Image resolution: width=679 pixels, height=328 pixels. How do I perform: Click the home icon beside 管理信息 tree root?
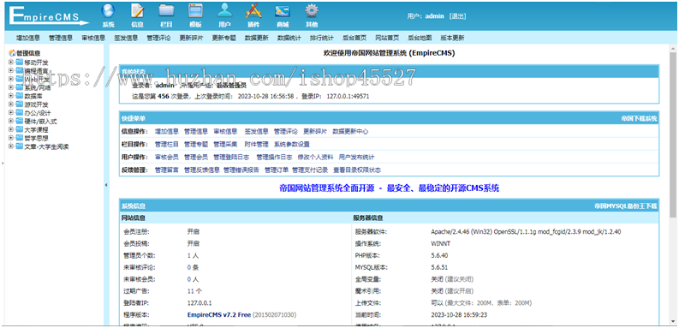pyautogui.click(x=12, y=53)
